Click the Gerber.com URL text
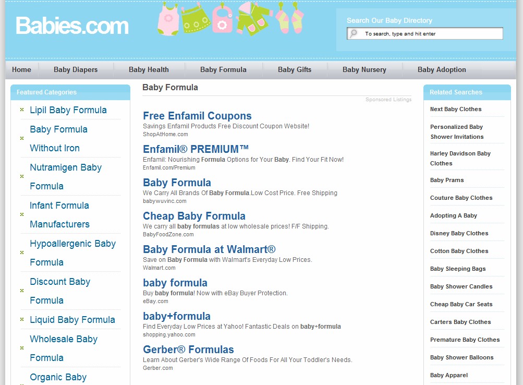This screenshot has height=385, width=523. click(158, 368)
